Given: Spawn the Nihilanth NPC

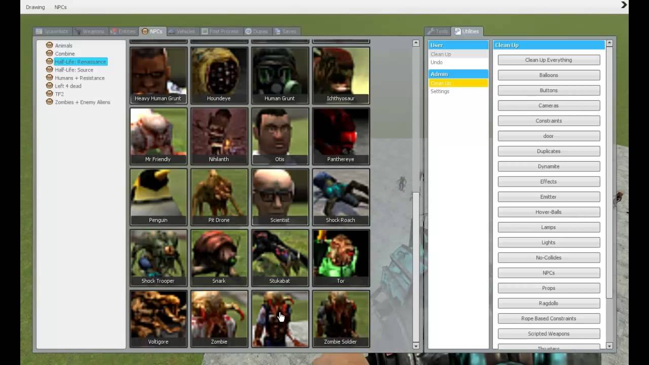Looking at the screenshot, I should [x=219, y=136].
